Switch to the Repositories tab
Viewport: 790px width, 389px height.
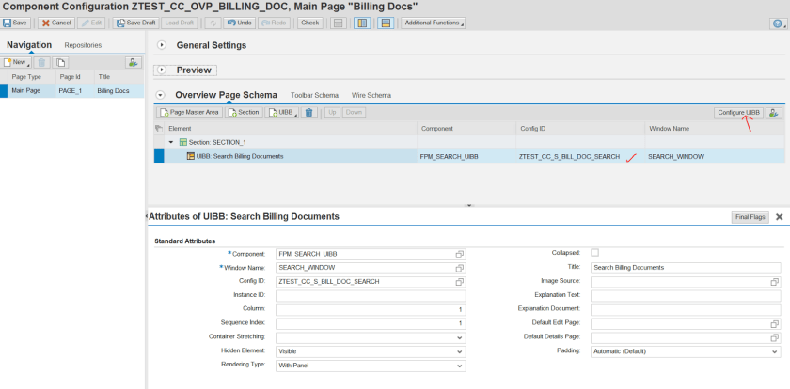click(x=83, y=45)
